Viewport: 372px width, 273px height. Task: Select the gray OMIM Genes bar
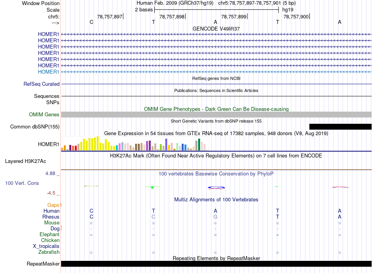pos(217,114)
